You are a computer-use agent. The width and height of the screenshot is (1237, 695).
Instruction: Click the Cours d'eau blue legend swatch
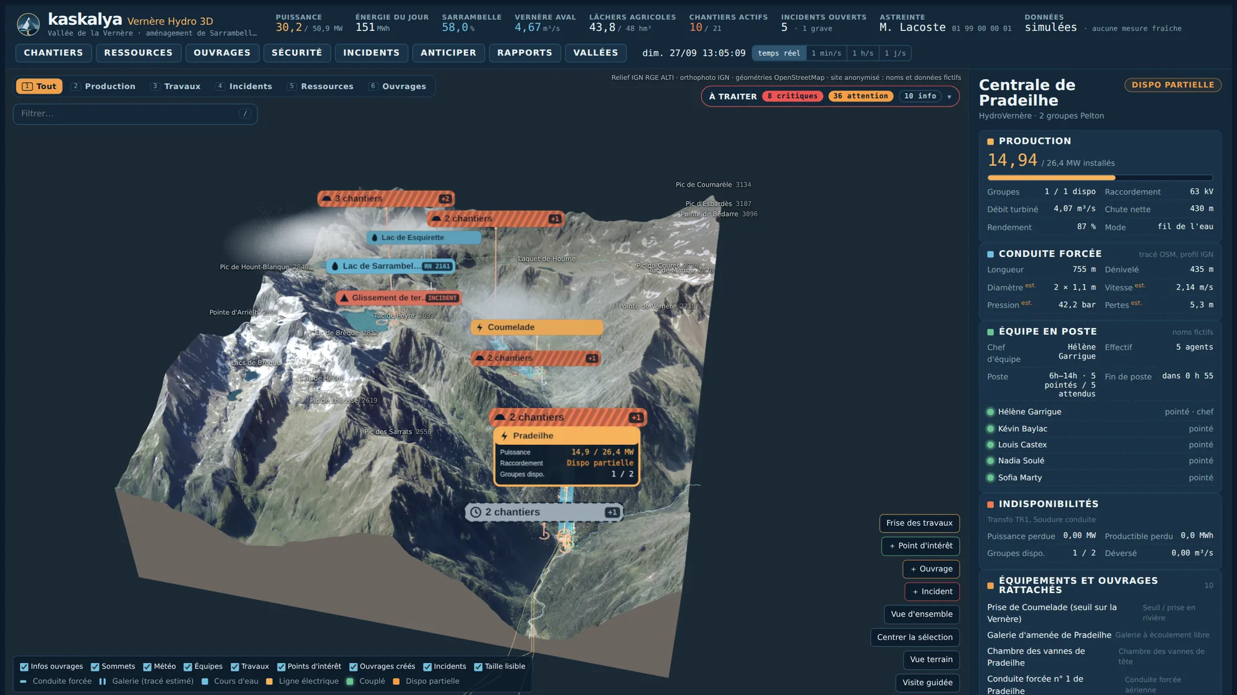point(205,681)
